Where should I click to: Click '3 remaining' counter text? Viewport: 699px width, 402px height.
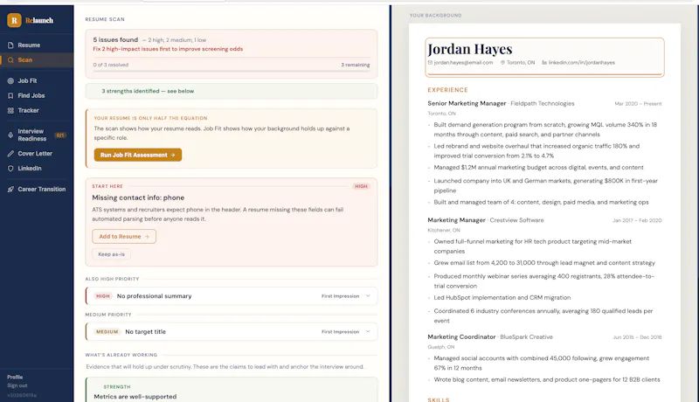[x=356, y=65]
